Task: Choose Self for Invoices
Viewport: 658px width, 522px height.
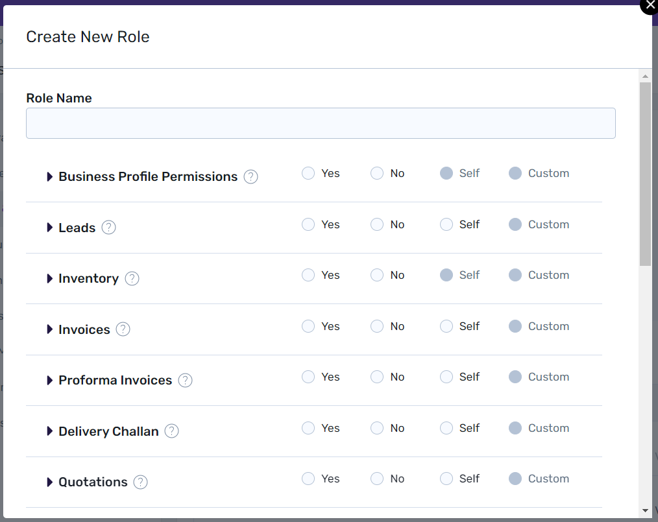Action: [x=446, y=326]
